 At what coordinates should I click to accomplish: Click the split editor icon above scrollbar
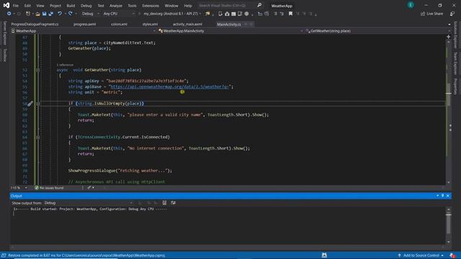[448, 37]
